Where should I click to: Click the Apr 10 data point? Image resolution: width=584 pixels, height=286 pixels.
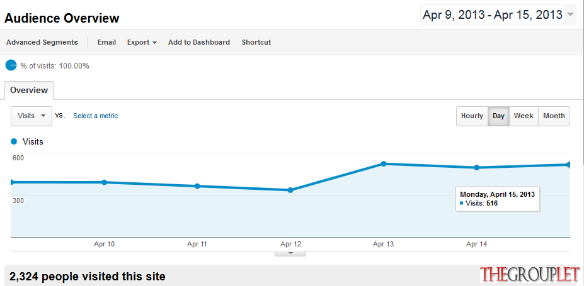105,182
